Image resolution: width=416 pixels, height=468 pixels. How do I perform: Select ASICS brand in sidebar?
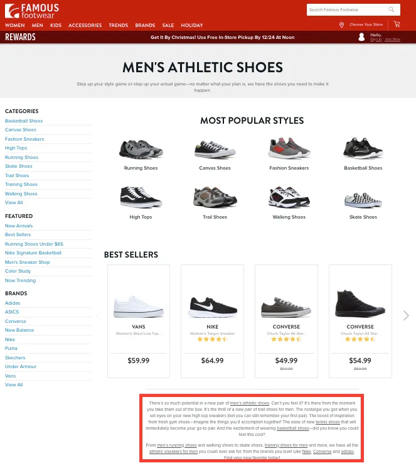(12, 312)
